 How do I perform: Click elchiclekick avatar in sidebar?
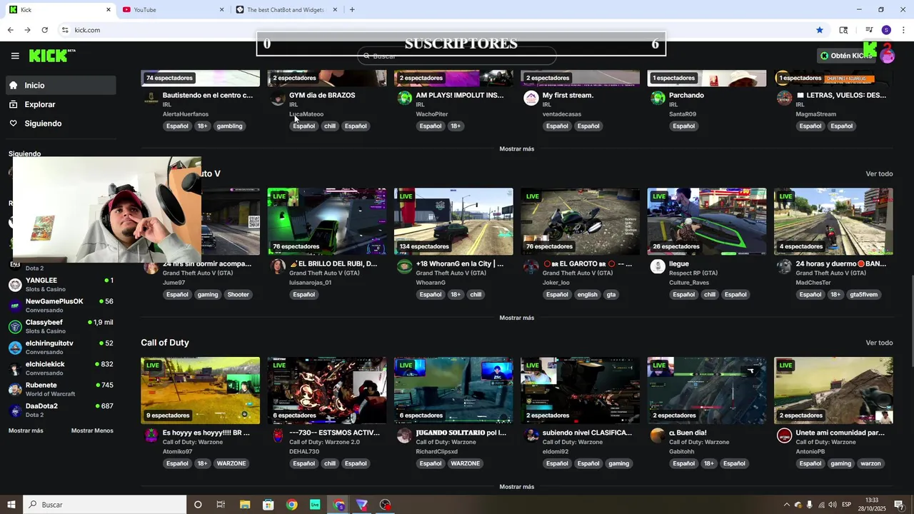tap(15, 369)
